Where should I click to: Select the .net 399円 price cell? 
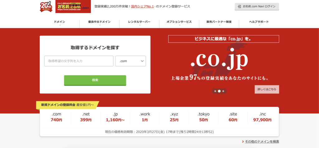click(86, 117)
